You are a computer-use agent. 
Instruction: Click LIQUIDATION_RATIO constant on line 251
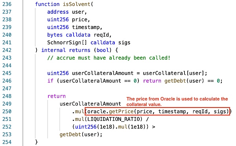tap(114, 119)
